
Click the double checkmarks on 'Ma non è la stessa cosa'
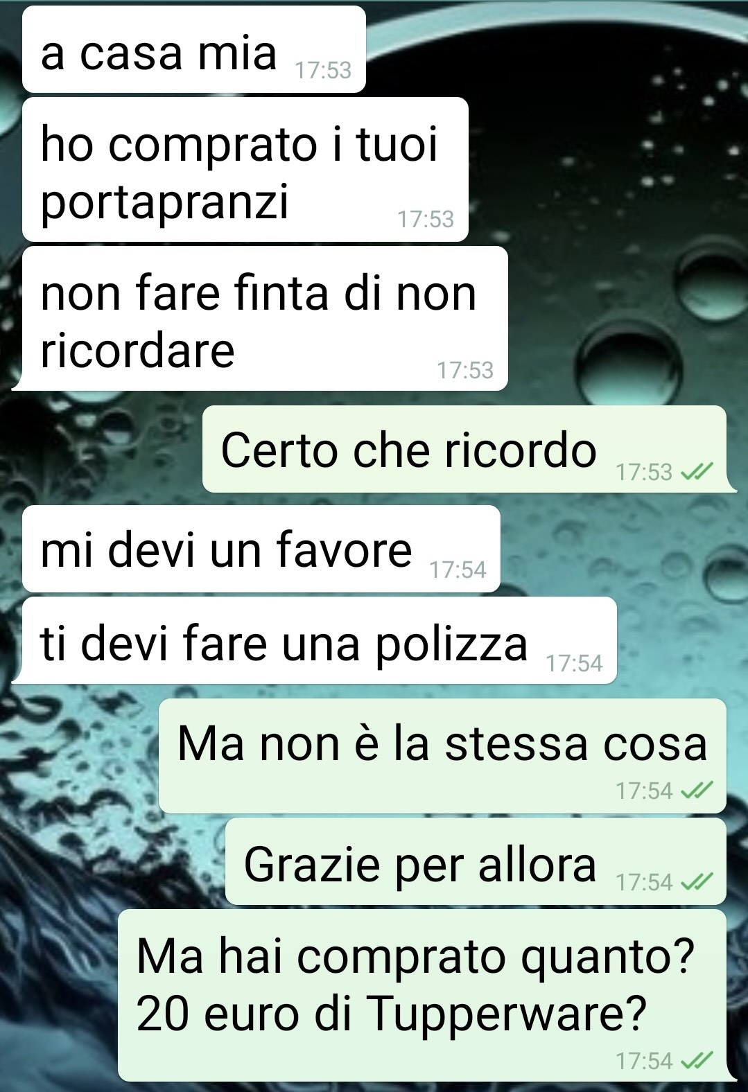click(x=697, y=791)
